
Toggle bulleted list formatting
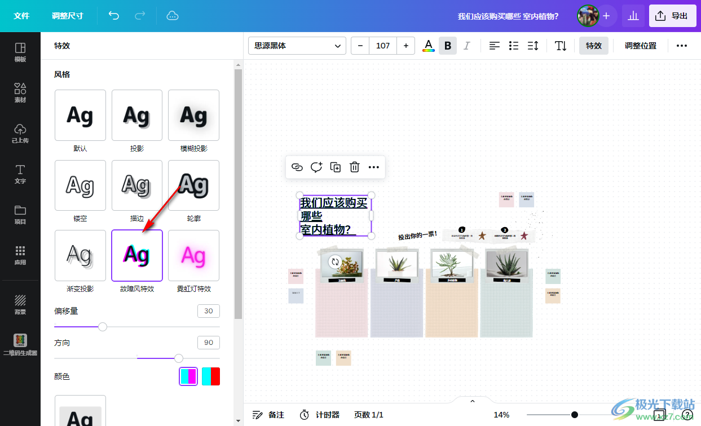pyautogui.click(x=514, y=46)
